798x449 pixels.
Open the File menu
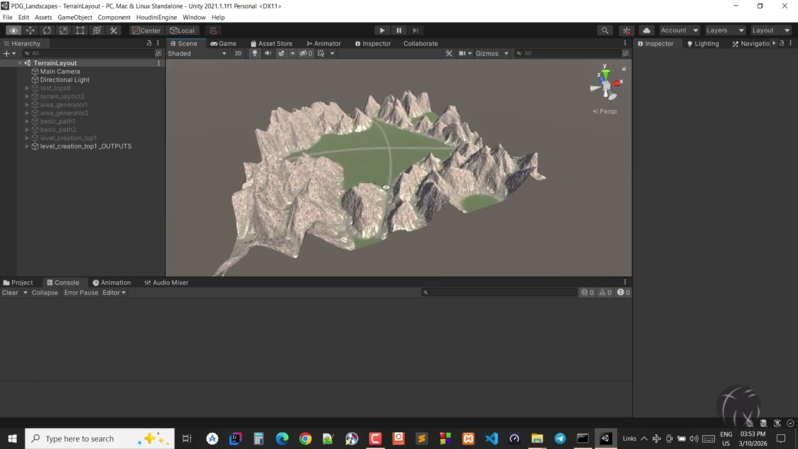pyautogui.click(x=7, y=17)
